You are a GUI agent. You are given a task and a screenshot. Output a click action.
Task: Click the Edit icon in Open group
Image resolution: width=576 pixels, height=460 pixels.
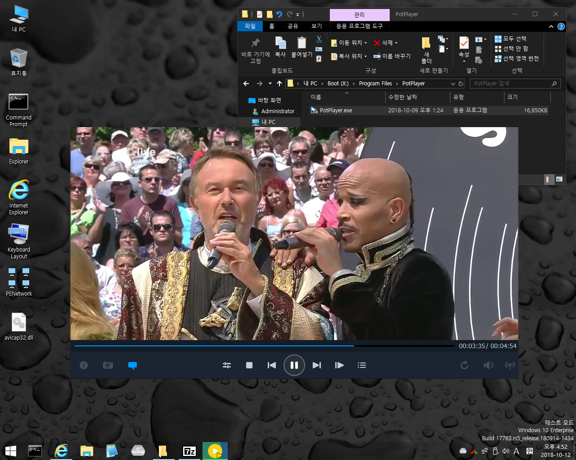click(479, 50)
